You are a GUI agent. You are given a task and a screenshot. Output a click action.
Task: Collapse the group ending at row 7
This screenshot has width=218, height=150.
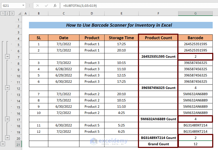click(x=7, y=57)
